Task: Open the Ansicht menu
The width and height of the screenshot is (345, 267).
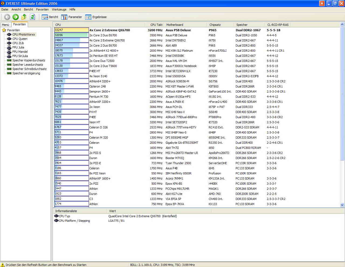Action: pyautogui.click(x=16, y=9)
